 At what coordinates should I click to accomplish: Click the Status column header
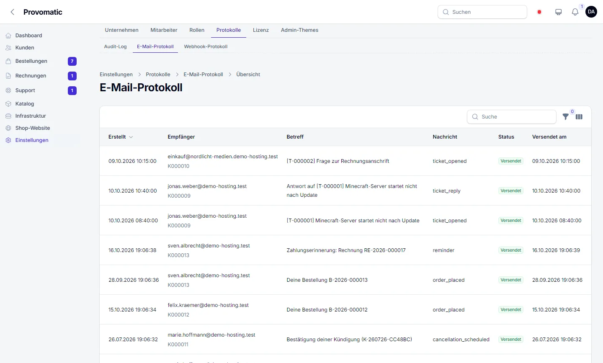506,137
